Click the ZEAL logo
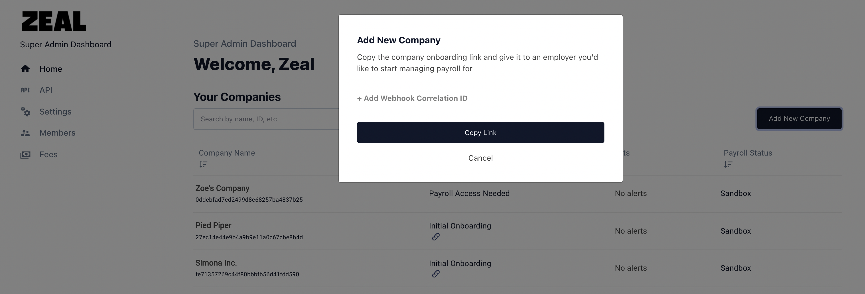 [54, 21]
